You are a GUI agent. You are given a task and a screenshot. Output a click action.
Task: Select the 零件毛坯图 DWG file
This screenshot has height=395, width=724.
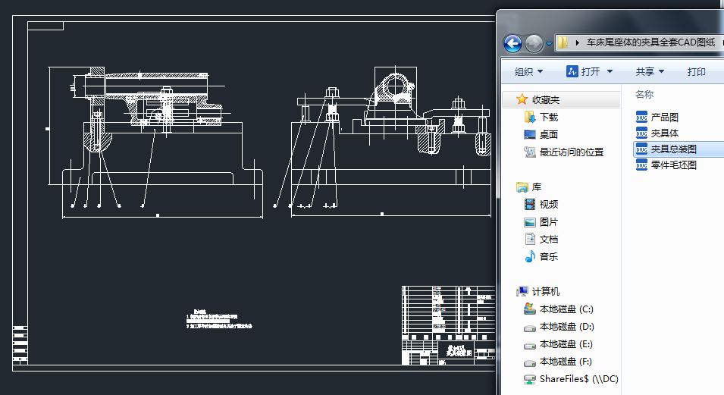point(673,165)
